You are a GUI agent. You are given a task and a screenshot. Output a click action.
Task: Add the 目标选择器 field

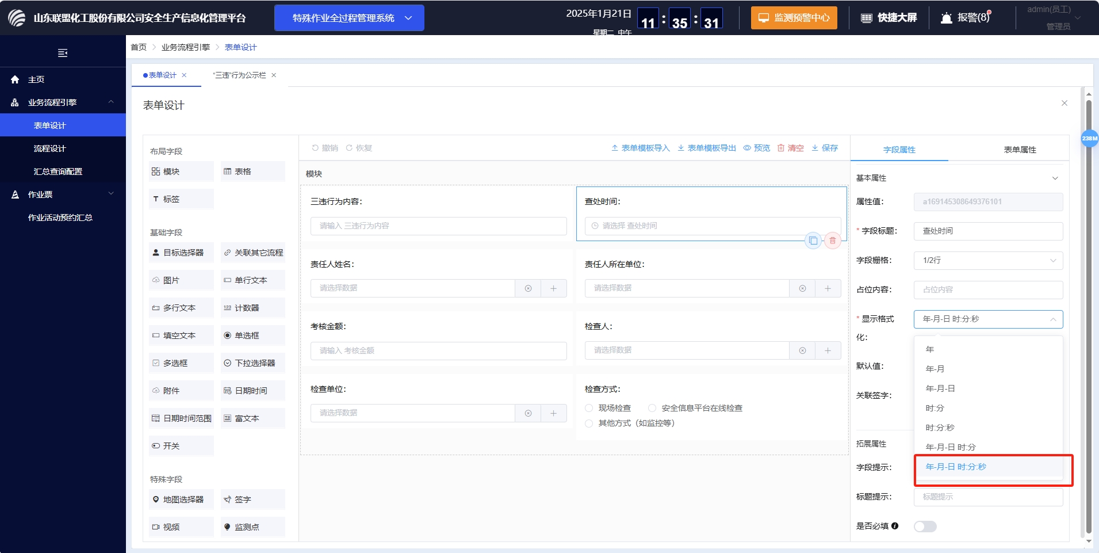(181, 253)
